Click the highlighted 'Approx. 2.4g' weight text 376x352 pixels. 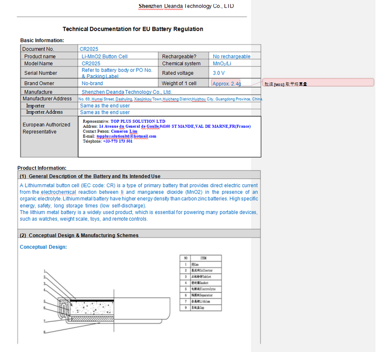pyautogui.click(x=226, y=84)
